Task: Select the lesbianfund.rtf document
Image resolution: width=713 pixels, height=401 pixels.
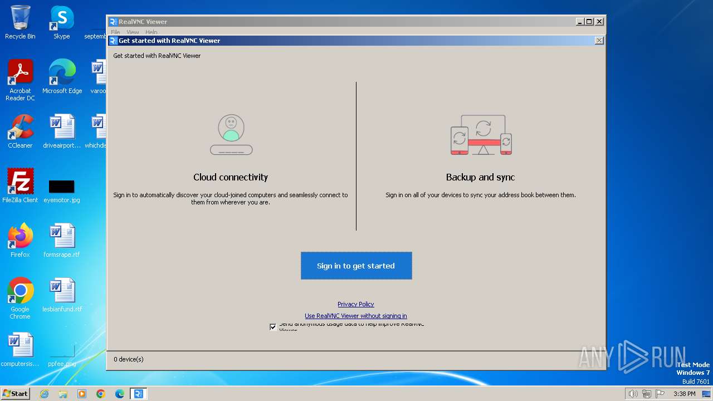Action: tap(62, 295)
